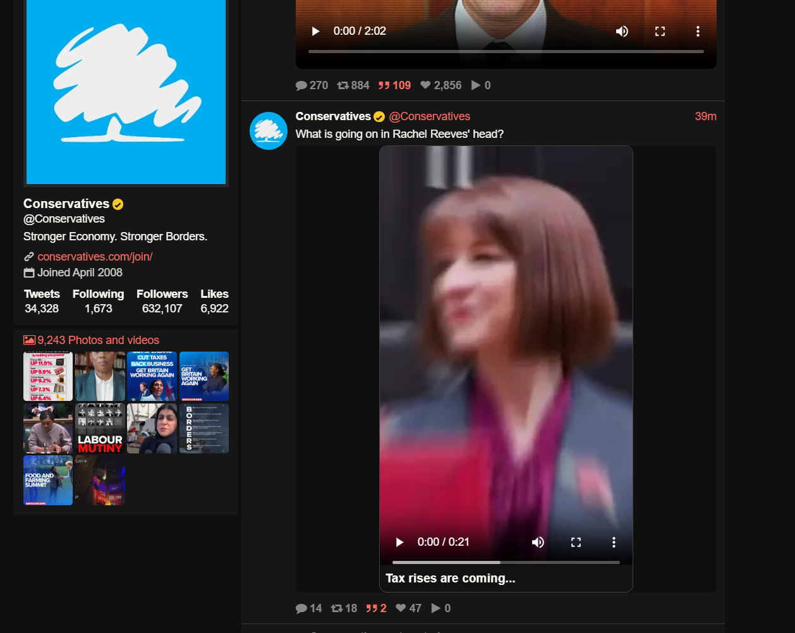Open the tweet's 39m timestamp

(705, 116)
